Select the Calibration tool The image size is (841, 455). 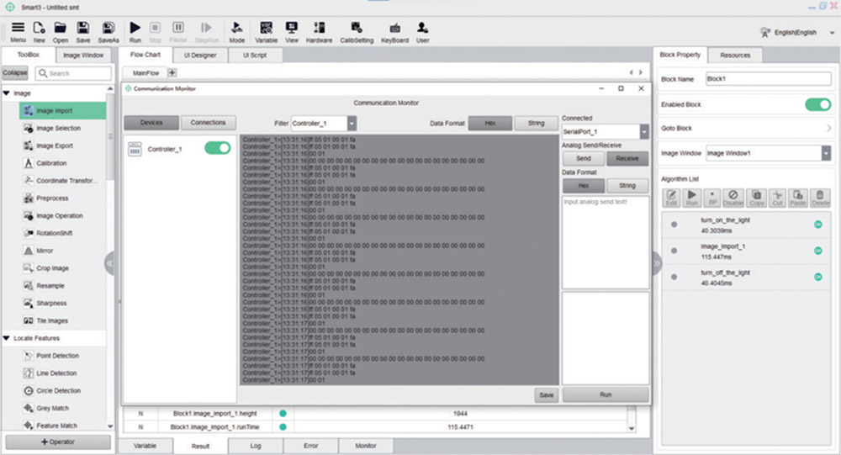click(51, 163)
